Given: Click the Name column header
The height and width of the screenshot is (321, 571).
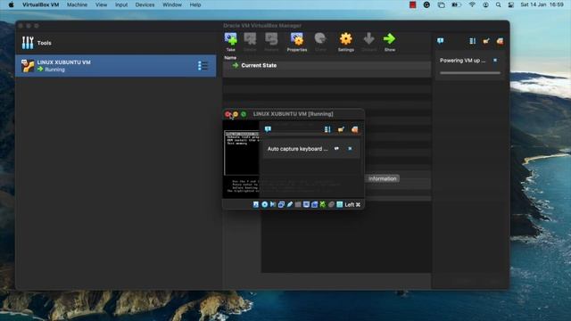Looking at the screenshot, I should pyautogui.click(x=230, y=57).
